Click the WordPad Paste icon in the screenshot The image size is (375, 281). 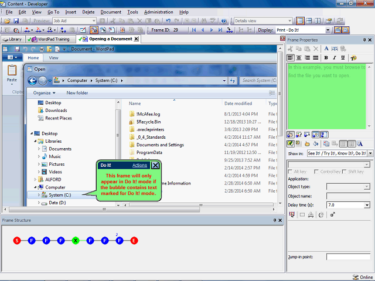[x=12, y=71]
